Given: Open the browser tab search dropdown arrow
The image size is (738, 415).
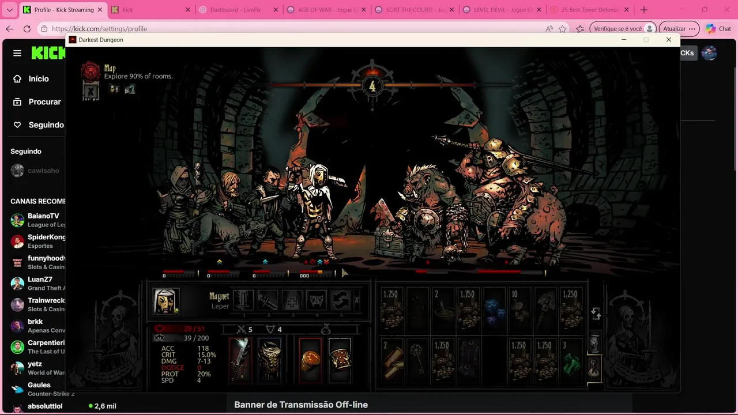Looking at the screenshot, I should click(x=9, y=10).
